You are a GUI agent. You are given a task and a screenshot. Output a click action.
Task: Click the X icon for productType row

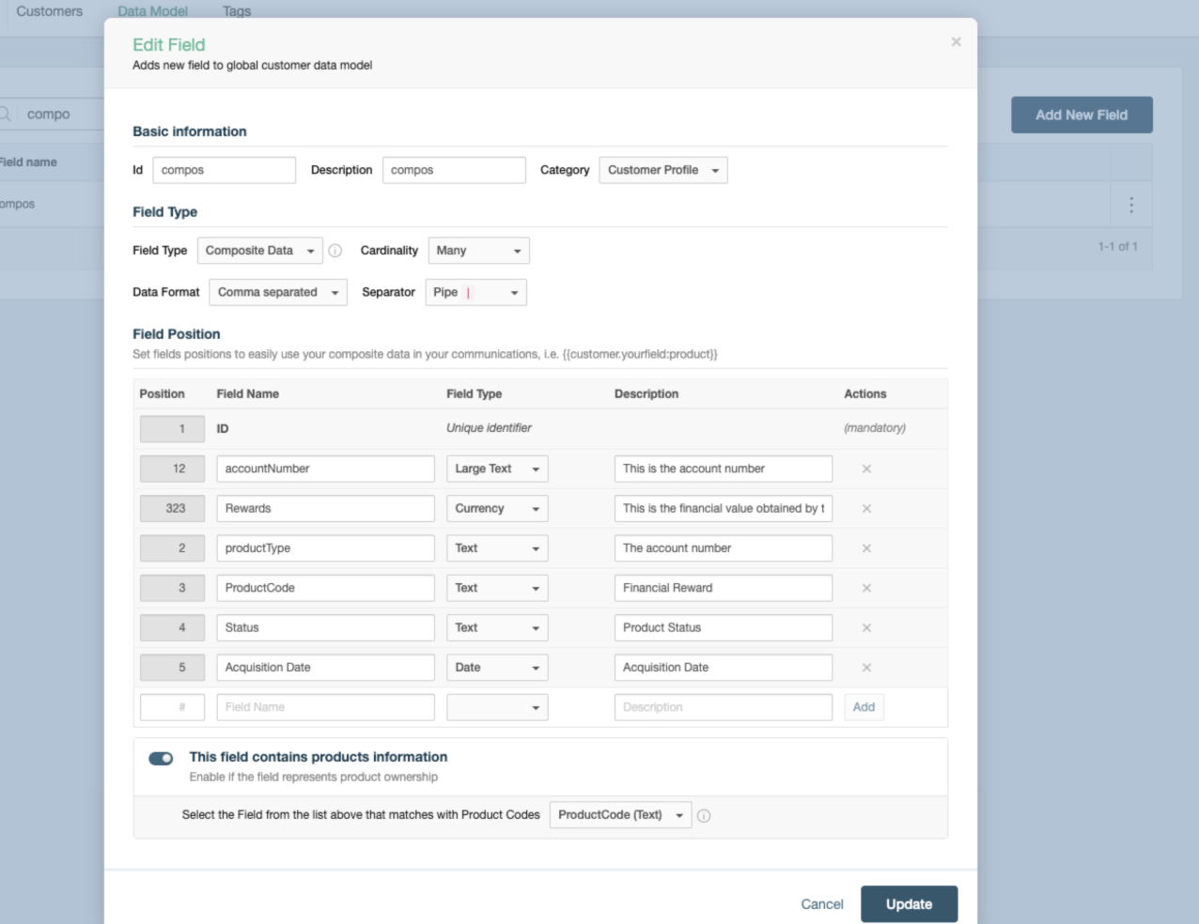(866, 548)
